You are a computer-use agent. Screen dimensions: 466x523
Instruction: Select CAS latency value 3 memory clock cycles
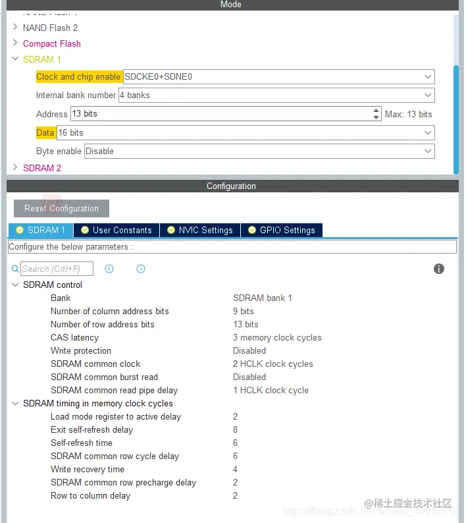pyautogui.click(x=277, y=337)
